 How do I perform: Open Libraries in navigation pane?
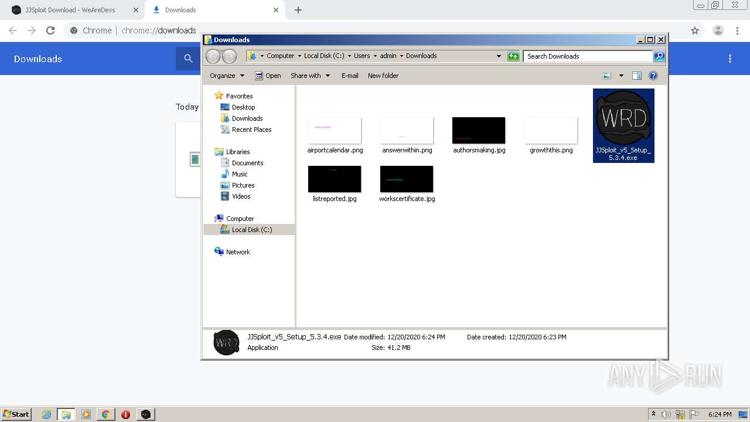point(238,152)
